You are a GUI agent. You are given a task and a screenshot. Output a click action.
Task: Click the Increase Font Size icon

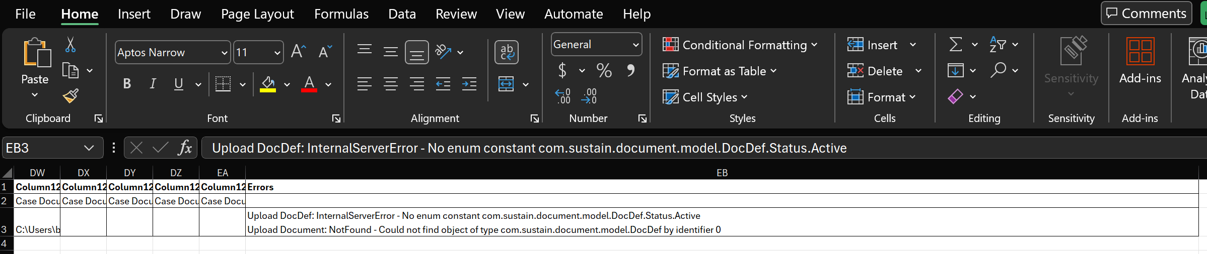tap(298, 52)
